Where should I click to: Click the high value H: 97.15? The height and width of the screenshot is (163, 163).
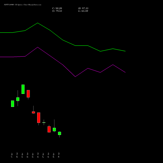pyautogui.click(x=83, y=8)
